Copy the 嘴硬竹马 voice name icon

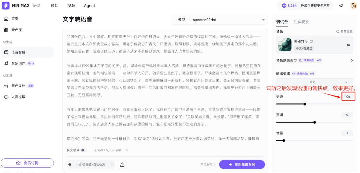click(x=311, y=41)
